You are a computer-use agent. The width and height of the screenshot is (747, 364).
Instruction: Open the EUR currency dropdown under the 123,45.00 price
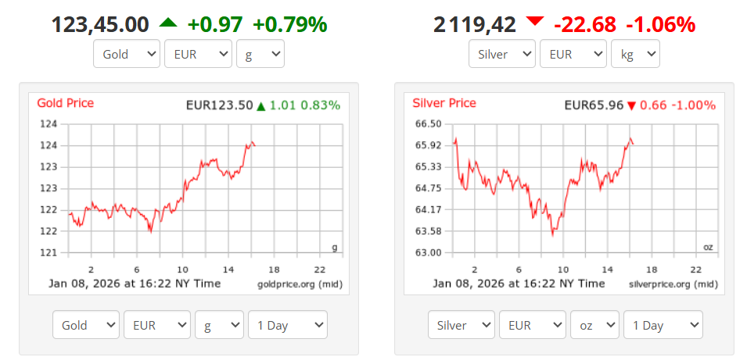pyautogui.click(x=198, y=54)
